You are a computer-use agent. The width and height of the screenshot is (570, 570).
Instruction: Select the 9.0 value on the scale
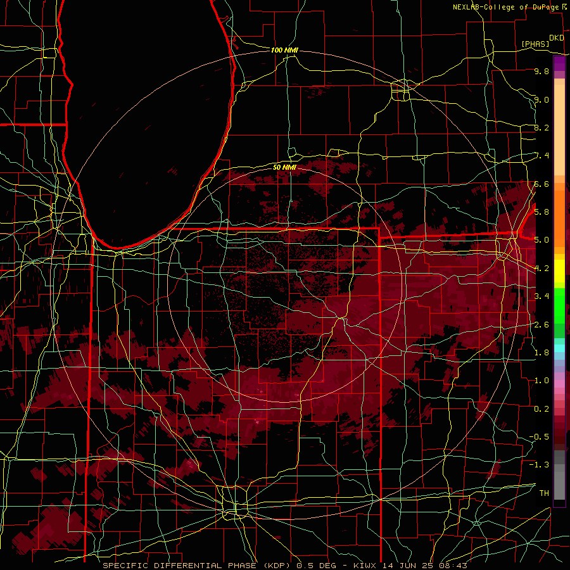[x=541, y=99]
